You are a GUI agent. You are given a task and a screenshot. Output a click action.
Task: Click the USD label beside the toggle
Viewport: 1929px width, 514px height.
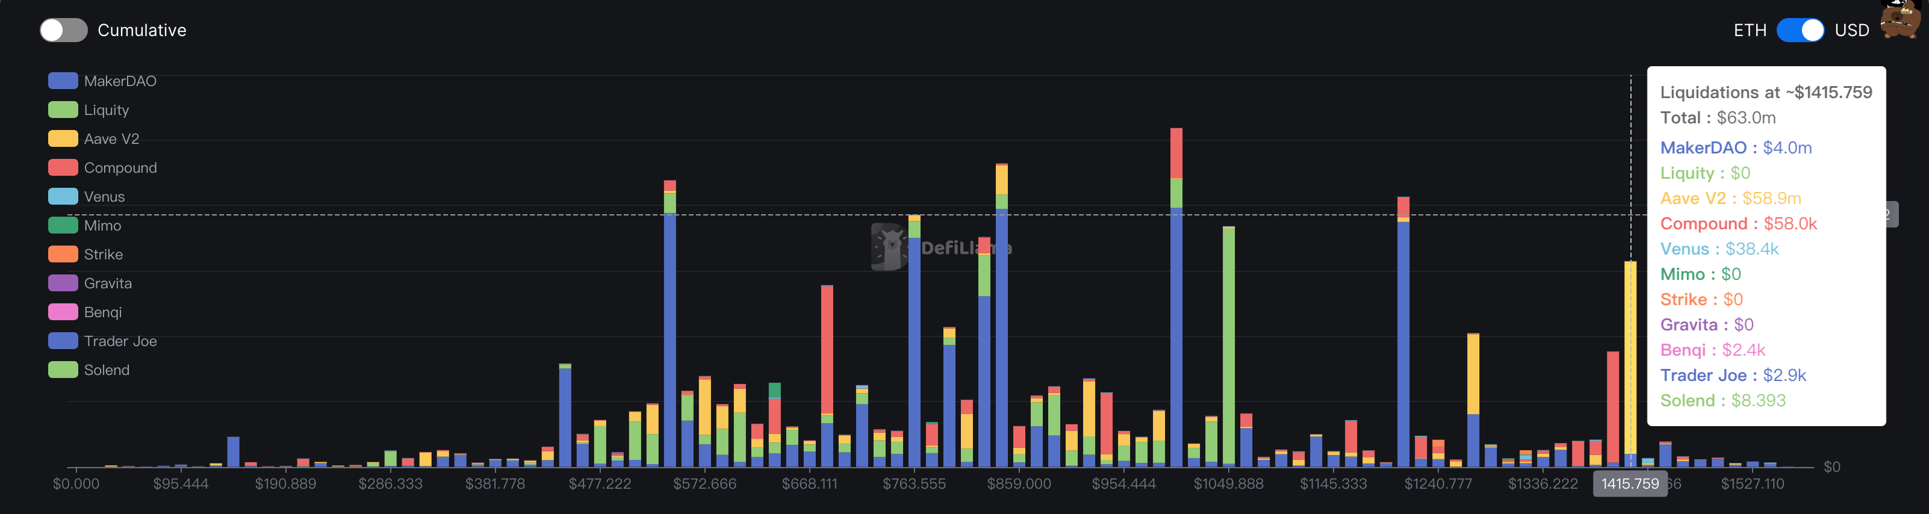click(x=1851, y=30)
